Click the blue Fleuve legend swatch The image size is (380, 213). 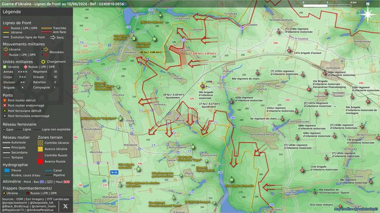(x=7, y=170)
